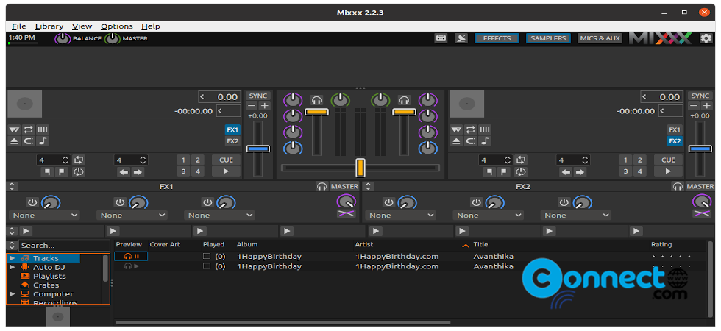Click the left deck's loop toggle icon
The image size is (721, 331).
(x=79, y=160)
